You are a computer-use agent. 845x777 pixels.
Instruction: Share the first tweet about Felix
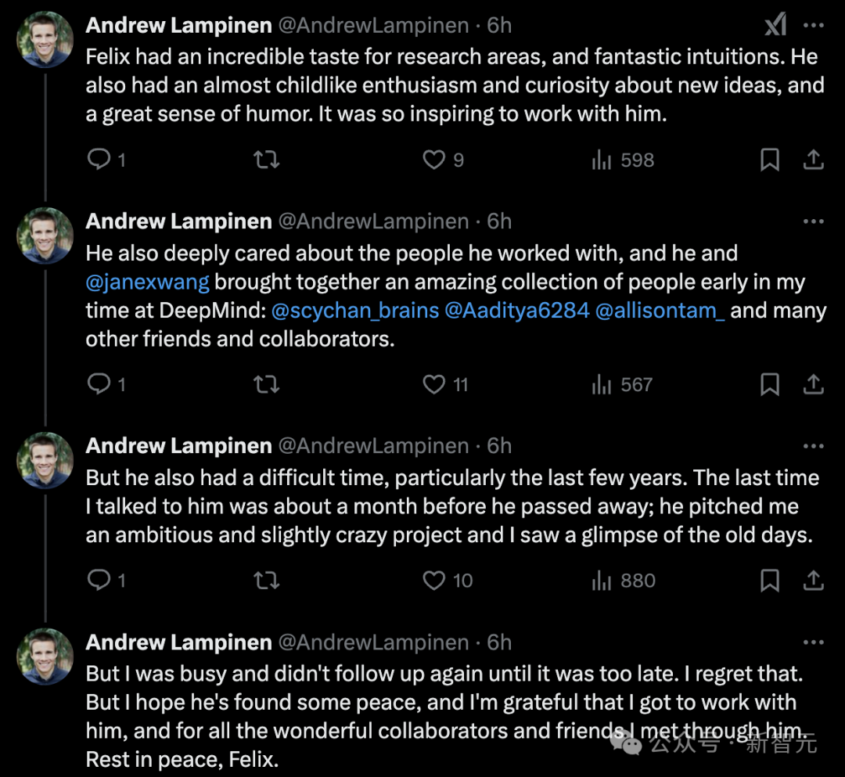click(814, 160)
